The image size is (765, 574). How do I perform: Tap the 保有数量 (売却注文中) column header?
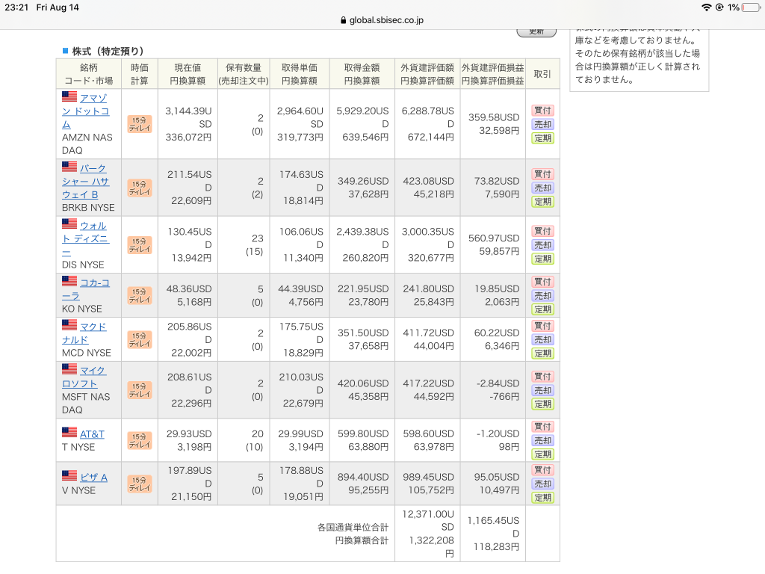click(x=244, y=74)
